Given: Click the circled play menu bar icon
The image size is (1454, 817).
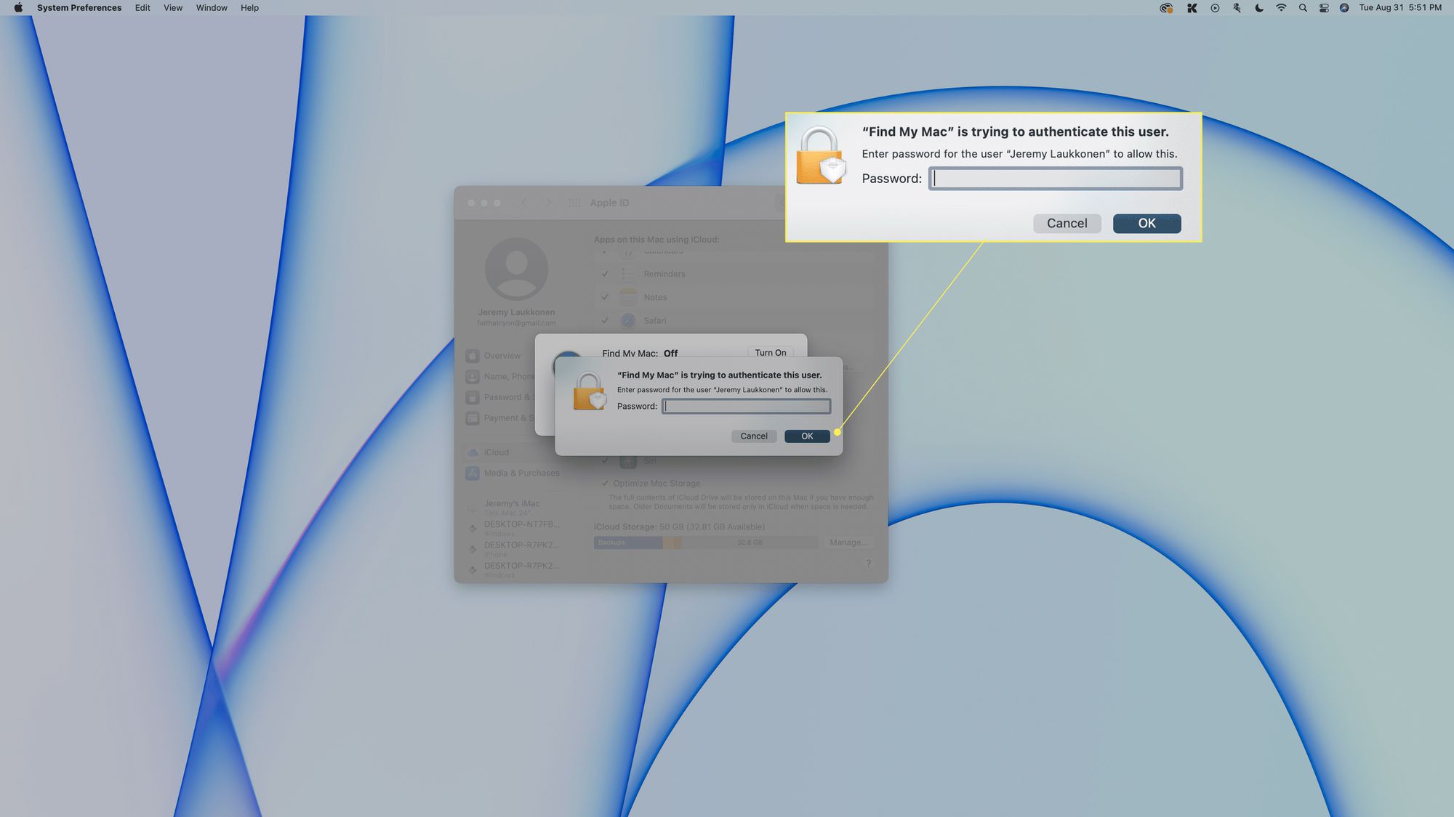Looking at the screenshot, I should coord(1215,8).
